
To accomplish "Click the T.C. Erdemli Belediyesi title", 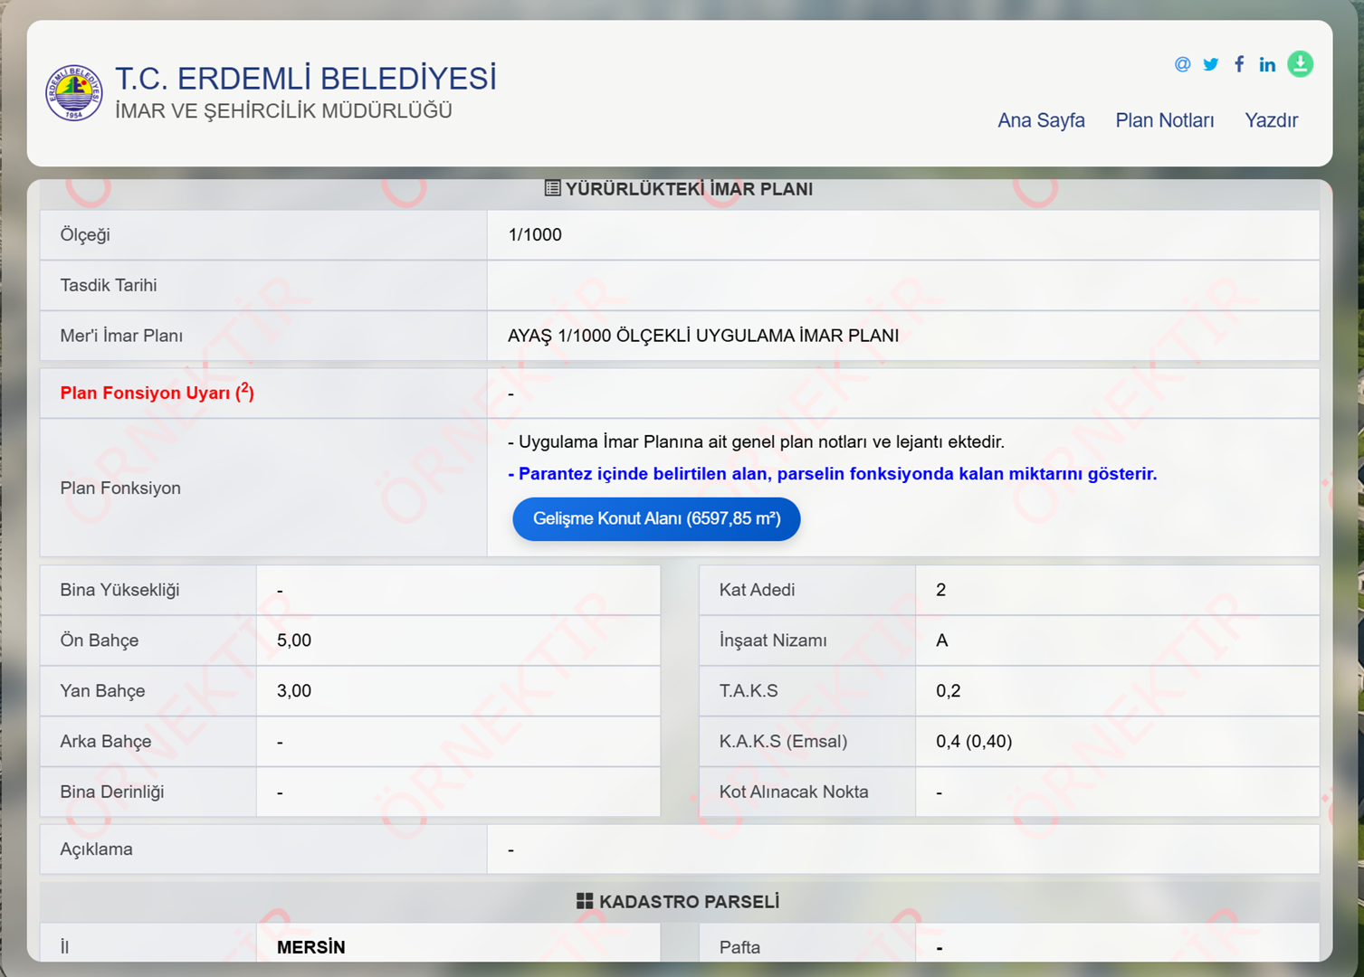I will pyautogui.click(x=306, y=79).
